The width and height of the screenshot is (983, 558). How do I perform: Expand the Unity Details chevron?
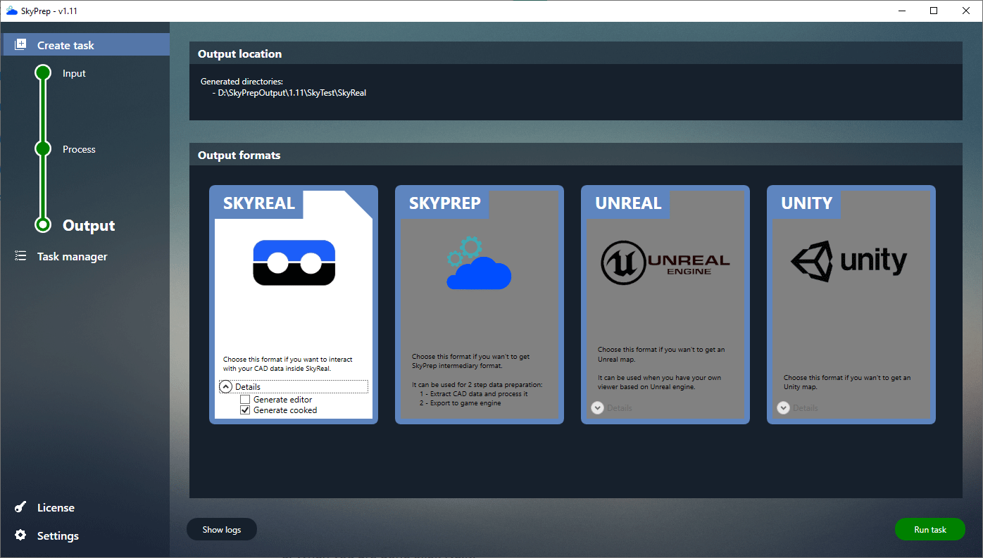click(783, 407)
